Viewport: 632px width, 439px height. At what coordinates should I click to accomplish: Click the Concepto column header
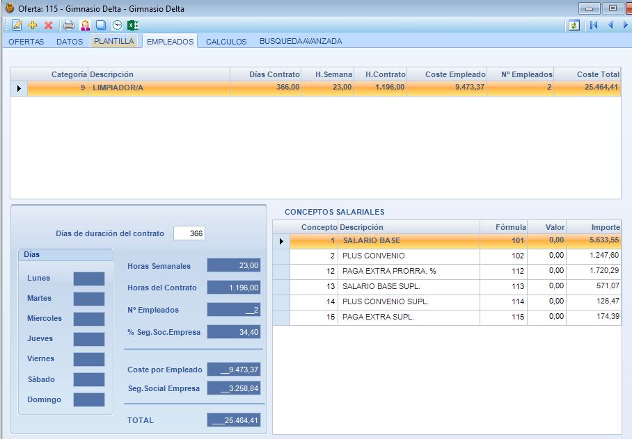[x=314, y=227]
